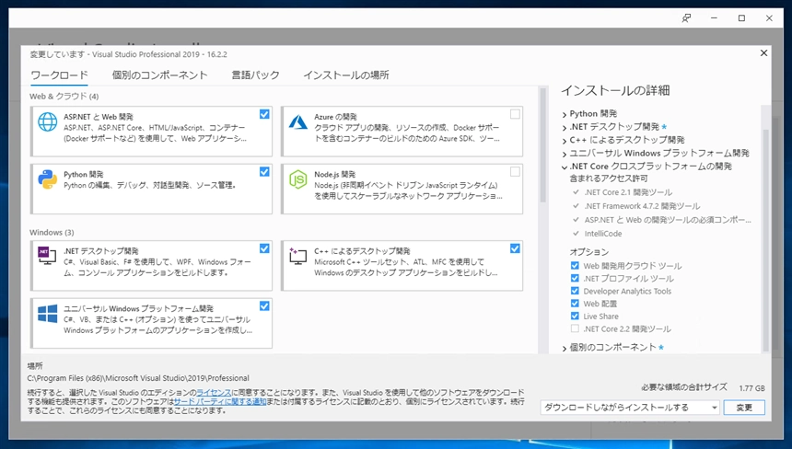The width and height of the screenshot is (792, 449).
Task: Check the Azure の開発 workload
Action: point(515,114)
